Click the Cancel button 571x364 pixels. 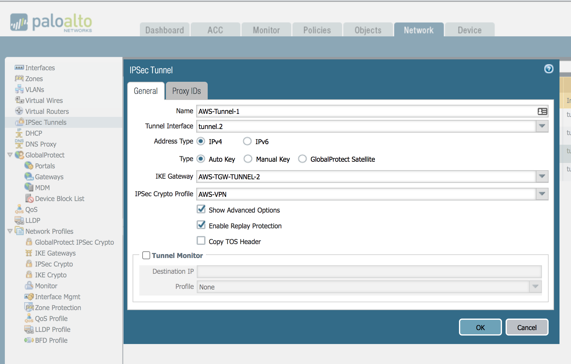[x=526, y=327]
